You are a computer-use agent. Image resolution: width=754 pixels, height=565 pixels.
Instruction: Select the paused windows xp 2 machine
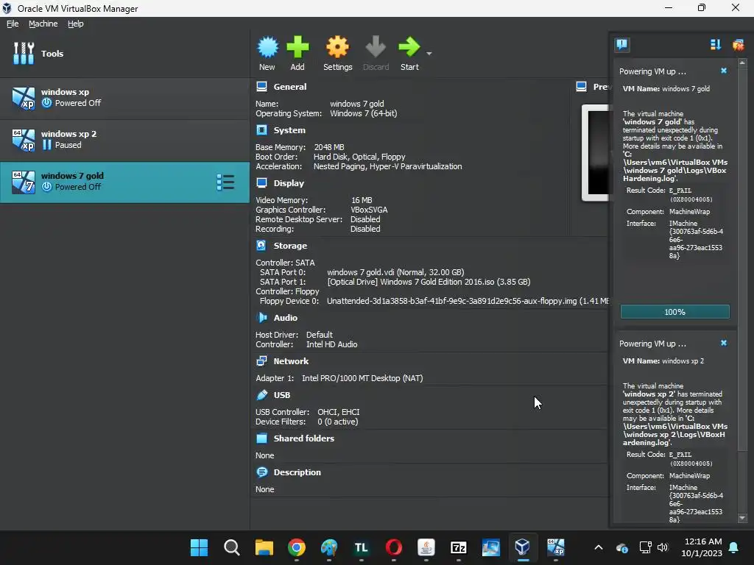click(125, 139)
